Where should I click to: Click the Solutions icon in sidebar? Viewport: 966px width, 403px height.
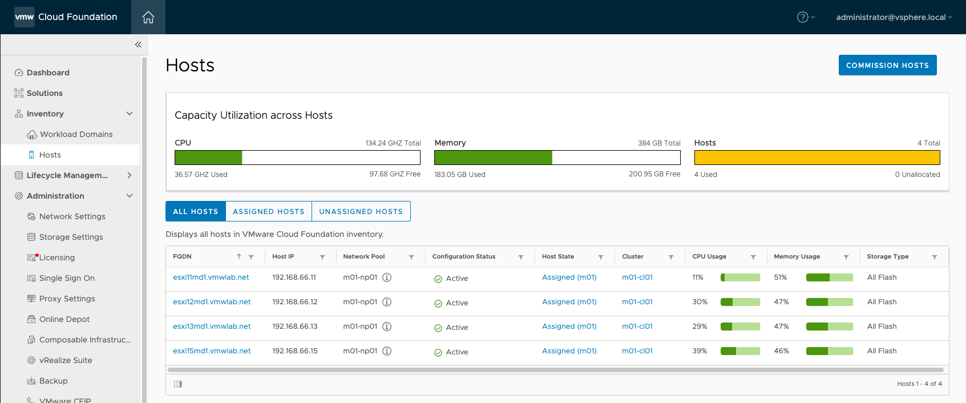pos(19,93)
